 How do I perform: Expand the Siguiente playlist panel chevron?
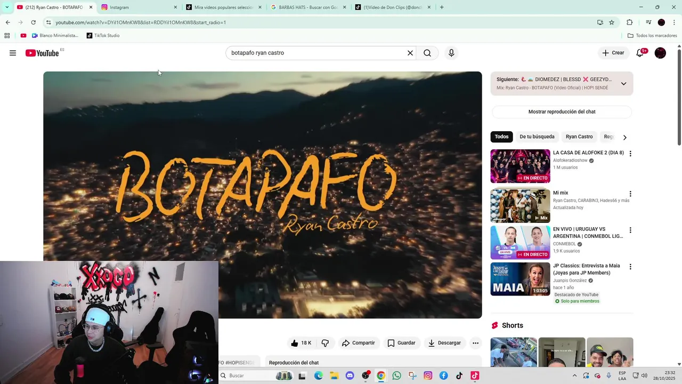(x=623, y=84)
